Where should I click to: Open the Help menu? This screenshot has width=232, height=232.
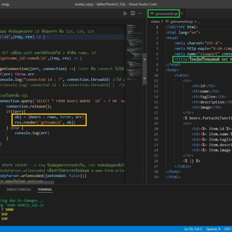pyautogui.click(x=6, y=4)
